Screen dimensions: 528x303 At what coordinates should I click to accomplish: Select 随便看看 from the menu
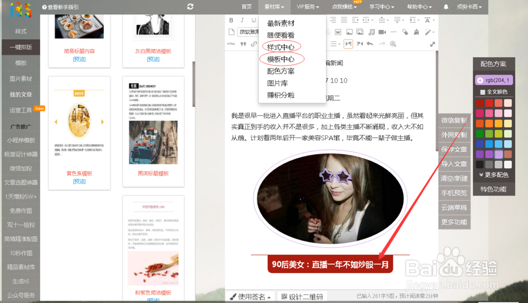pos(280,35)
